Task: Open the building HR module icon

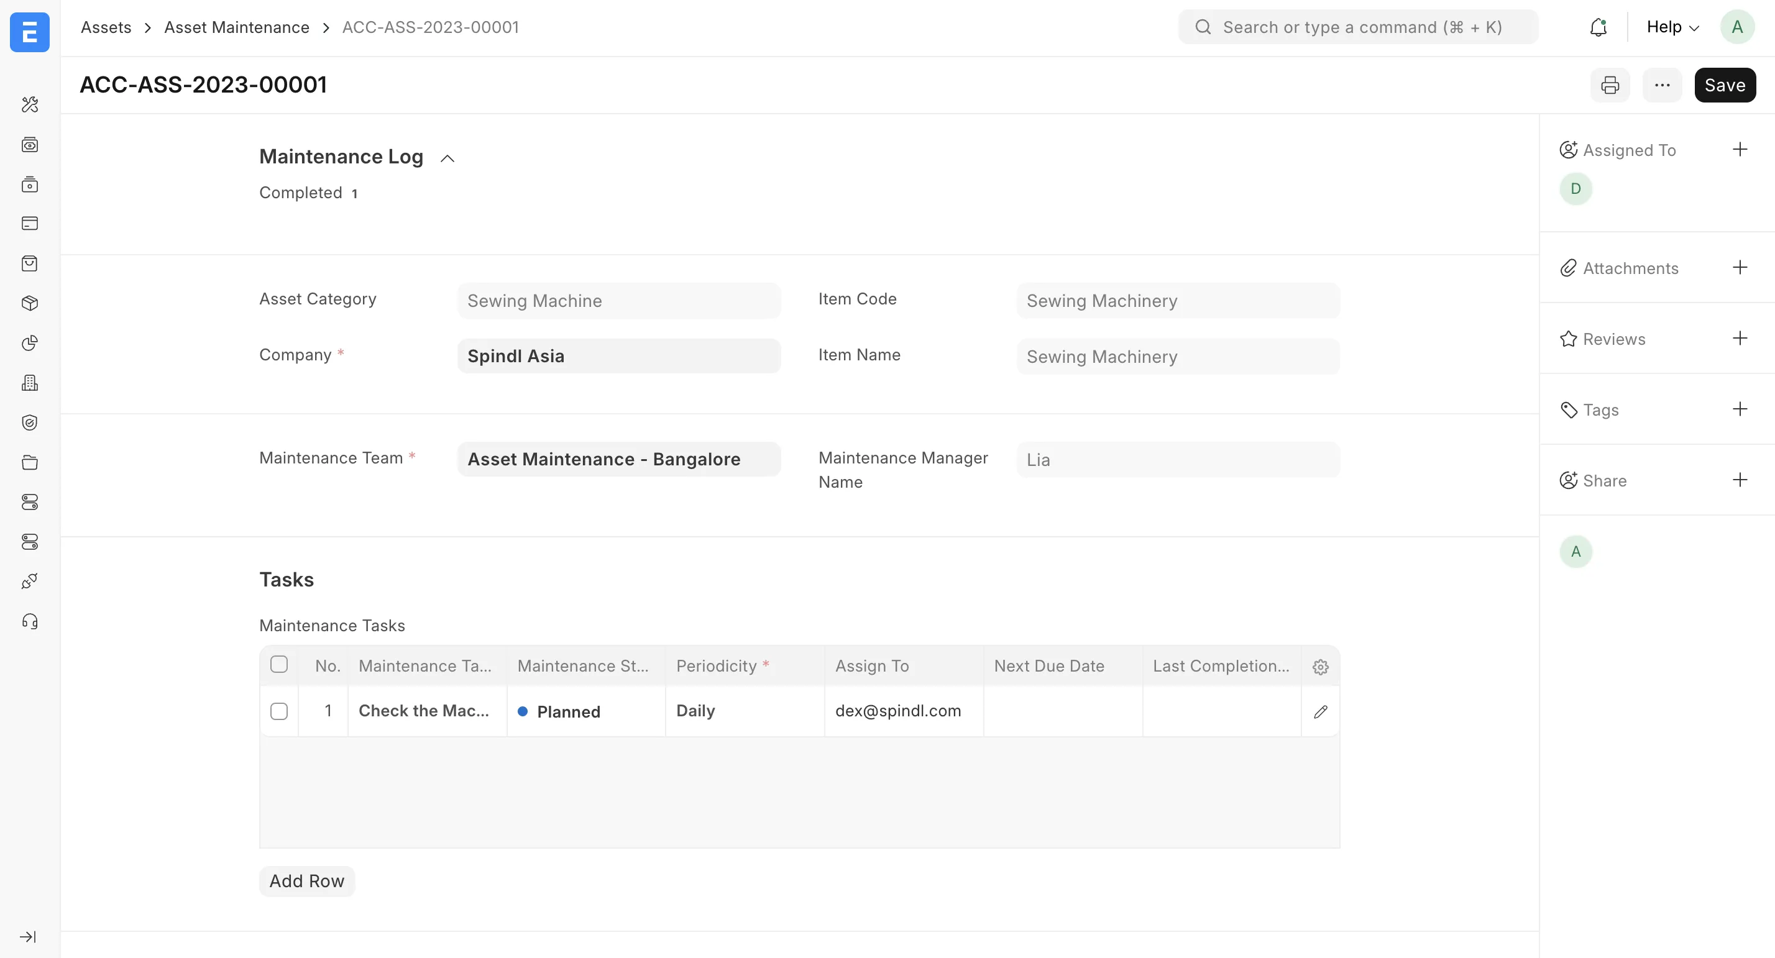Action: 30,383
